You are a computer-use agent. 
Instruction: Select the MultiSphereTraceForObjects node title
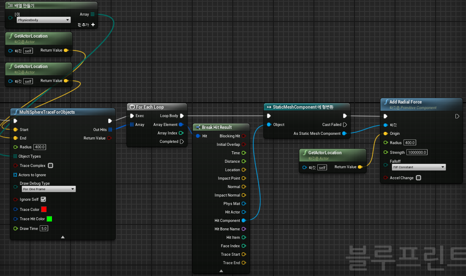(47, 112)
